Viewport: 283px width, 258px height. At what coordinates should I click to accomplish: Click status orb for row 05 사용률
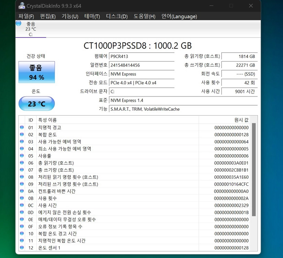pyautogui.click(x=22, y=155)
